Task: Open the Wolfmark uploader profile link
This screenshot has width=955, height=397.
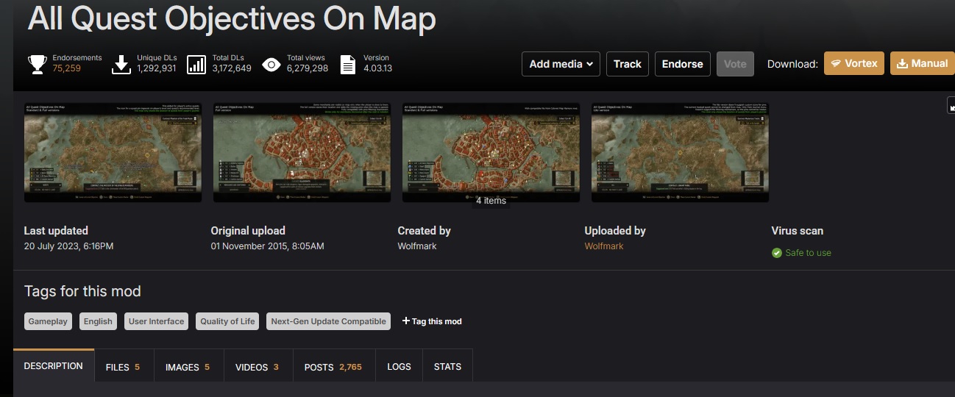Action: click(x=604, y=246)
